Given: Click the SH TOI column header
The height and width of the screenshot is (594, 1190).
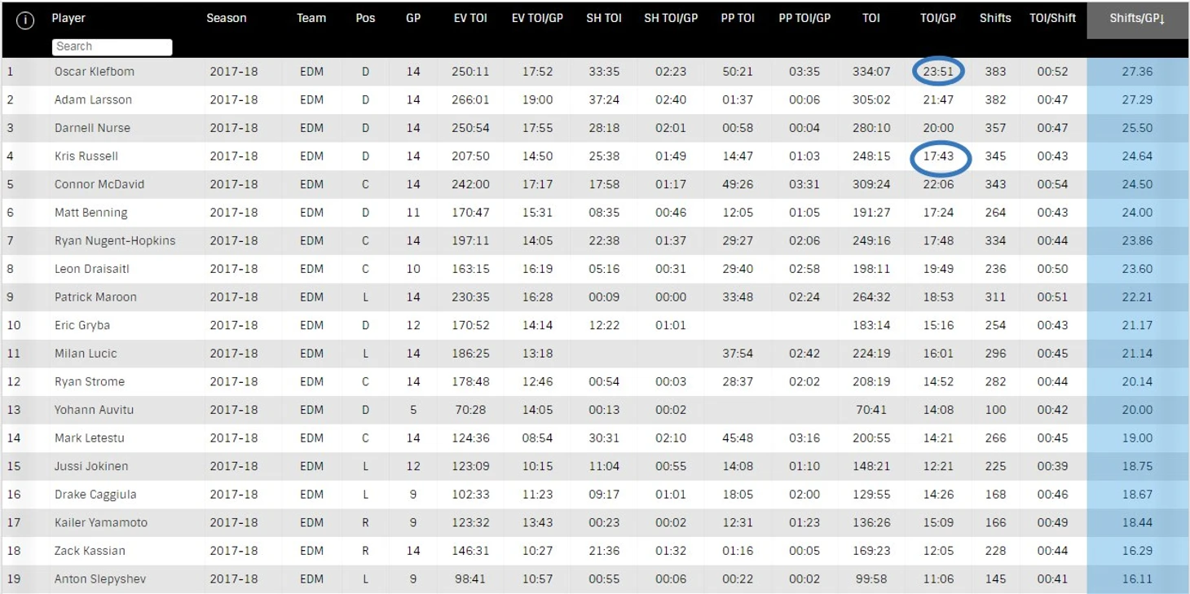Looking at the screenshot, I should click(x=604, y=18).
